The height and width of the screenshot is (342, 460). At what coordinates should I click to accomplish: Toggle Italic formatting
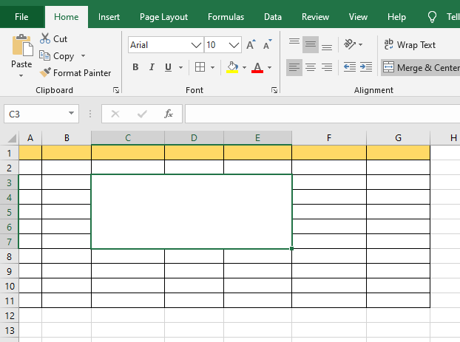tap(152, 67)
